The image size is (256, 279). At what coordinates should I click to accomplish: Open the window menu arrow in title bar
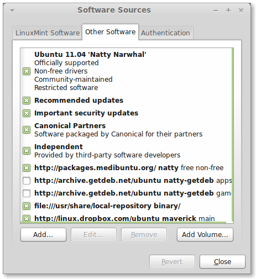pyautogui.click(x=12, y=10)
